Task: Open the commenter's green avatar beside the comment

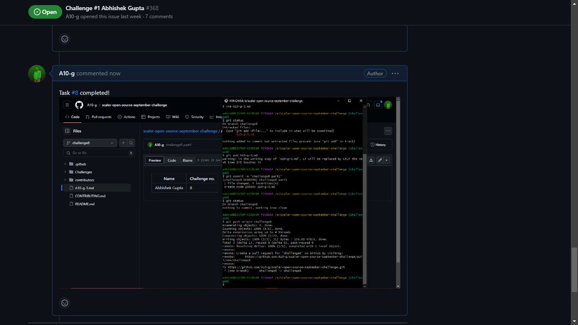Action: tap(37, 74)
